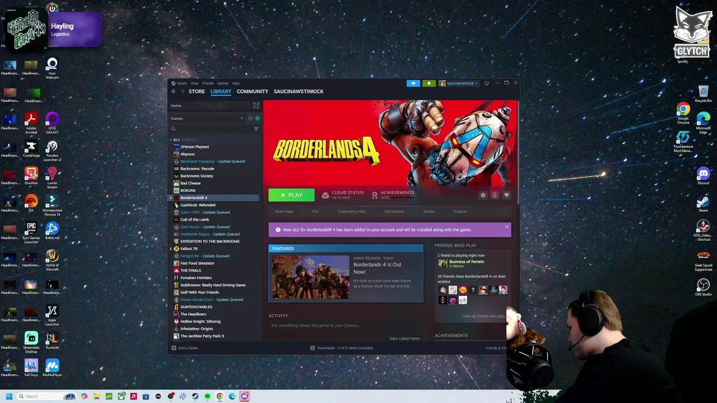The height and width of the screenshot is (403, 717).
Task: Open the Store tab in Steam
Action: [x=197, y=91]
